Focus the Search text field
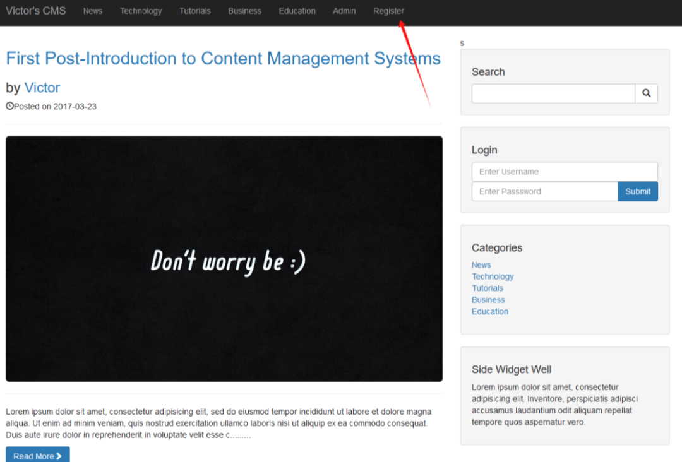This screenshot has height=462, width=682. pyautogui.click(x=553, y=93)
